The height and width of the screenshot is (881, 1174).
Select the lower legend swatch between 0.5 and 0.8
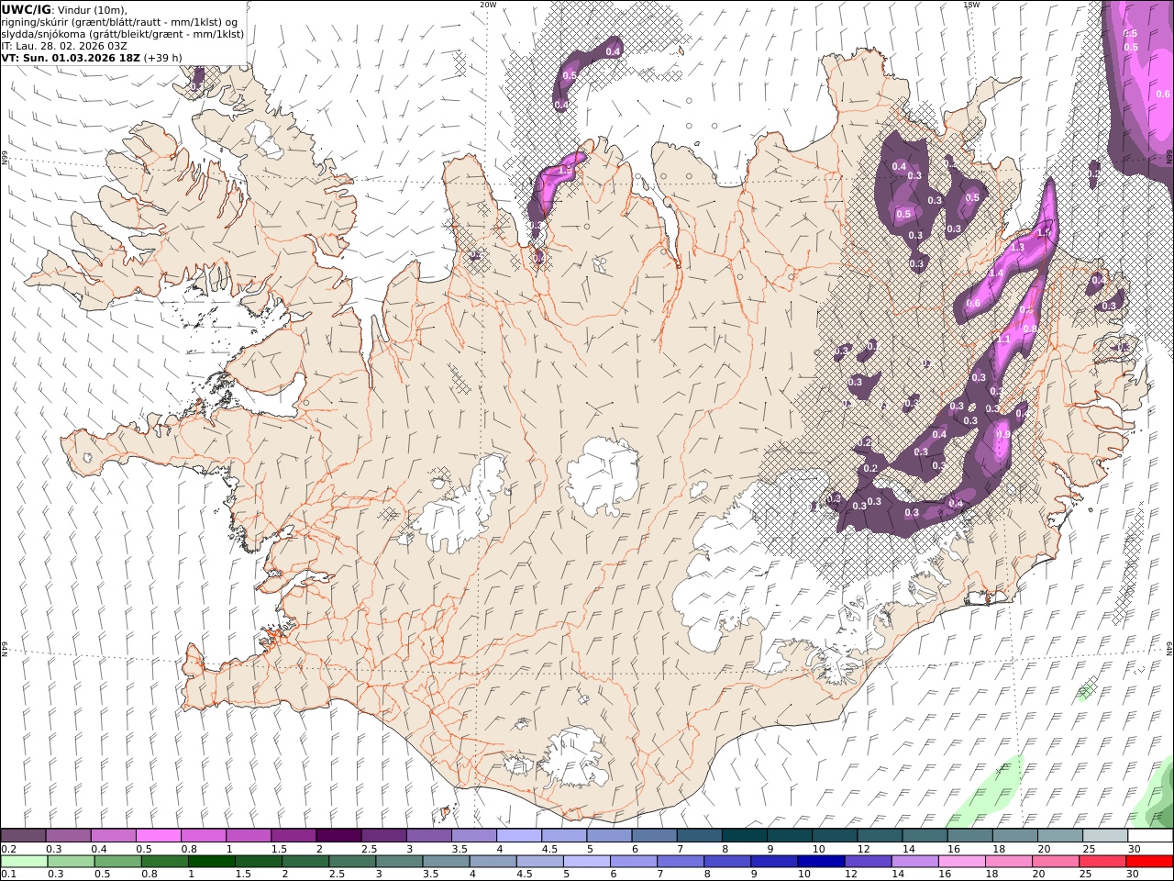click(117, 861)
